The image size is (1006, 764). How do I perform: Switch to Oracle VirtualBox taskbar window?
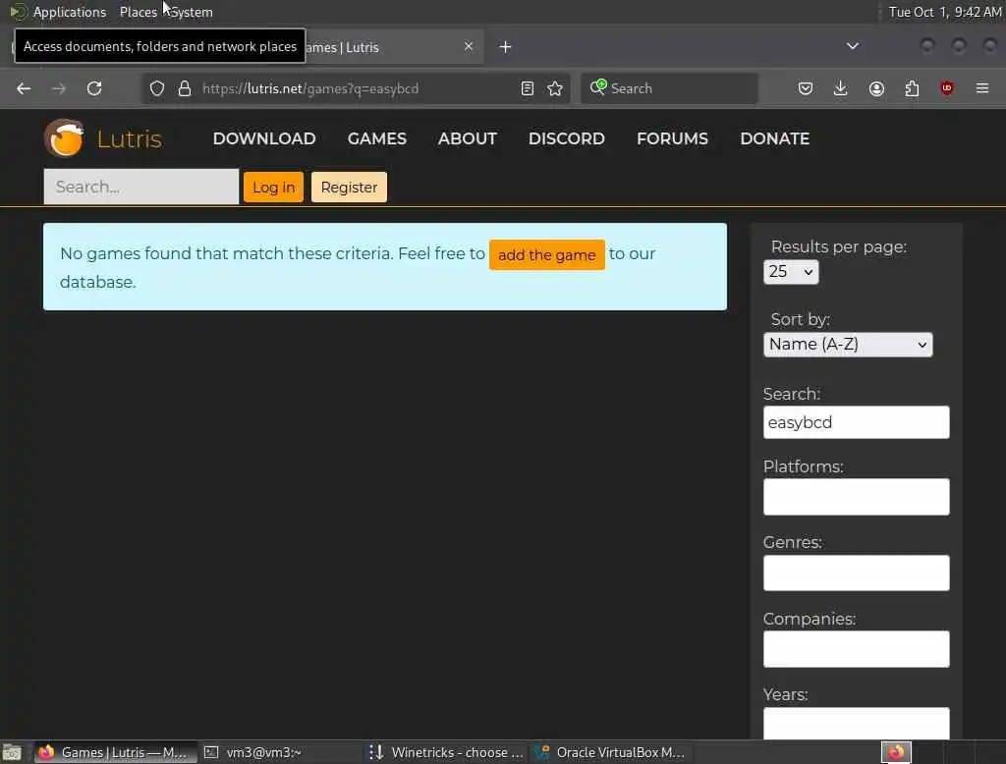[x=611, y=752]
